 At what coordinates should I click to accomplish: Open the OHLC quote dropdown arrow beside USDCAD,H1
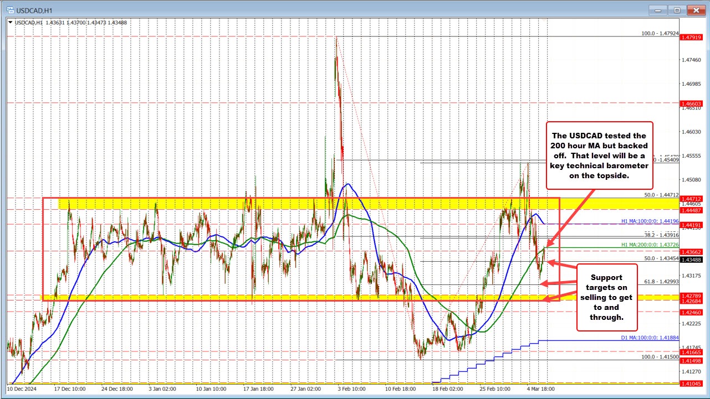pyautogui.click(x=9, y=23)
